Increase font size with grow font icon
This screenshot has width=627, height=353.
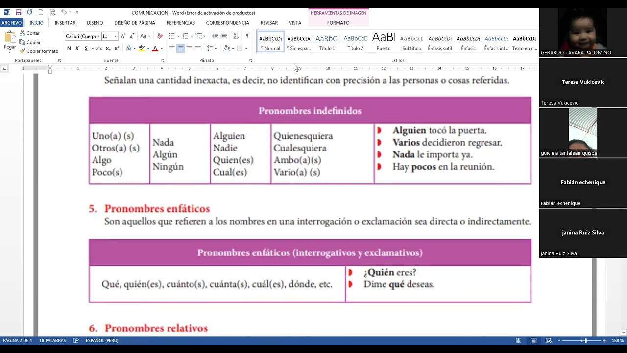(123, 36)
